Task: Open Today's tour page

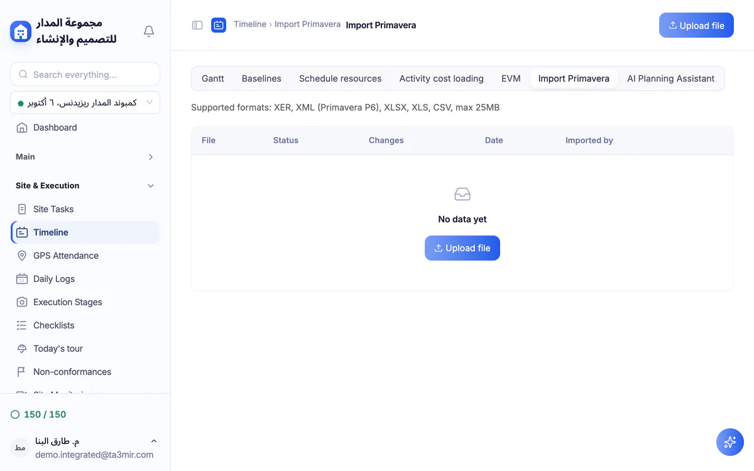Action: click(85, 349)
